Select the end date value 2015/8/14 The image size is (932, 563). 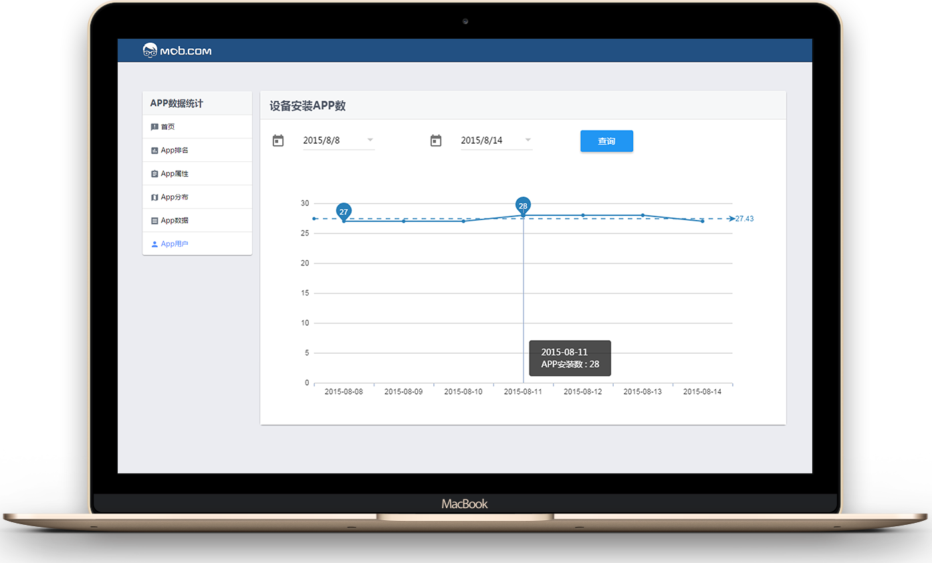click(x=481, y=140)
